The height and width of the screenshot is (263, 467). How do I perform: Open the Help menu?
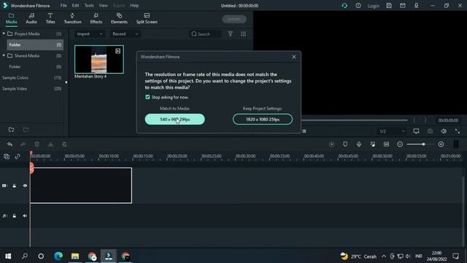[134, 5]
